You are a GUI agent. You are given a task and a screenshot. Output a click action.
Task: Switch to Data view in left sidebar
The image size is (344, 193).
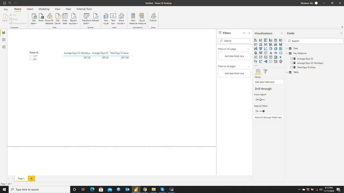coord(4,39)
